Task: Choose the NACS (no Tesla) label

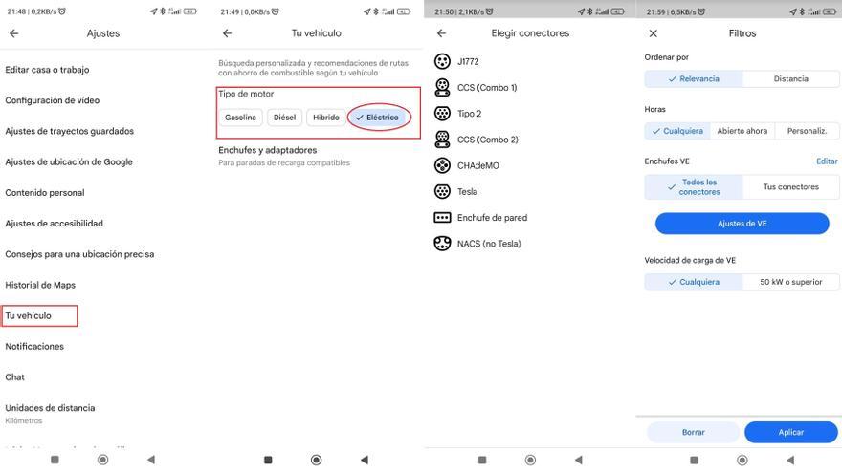Action: pos(489,244)
